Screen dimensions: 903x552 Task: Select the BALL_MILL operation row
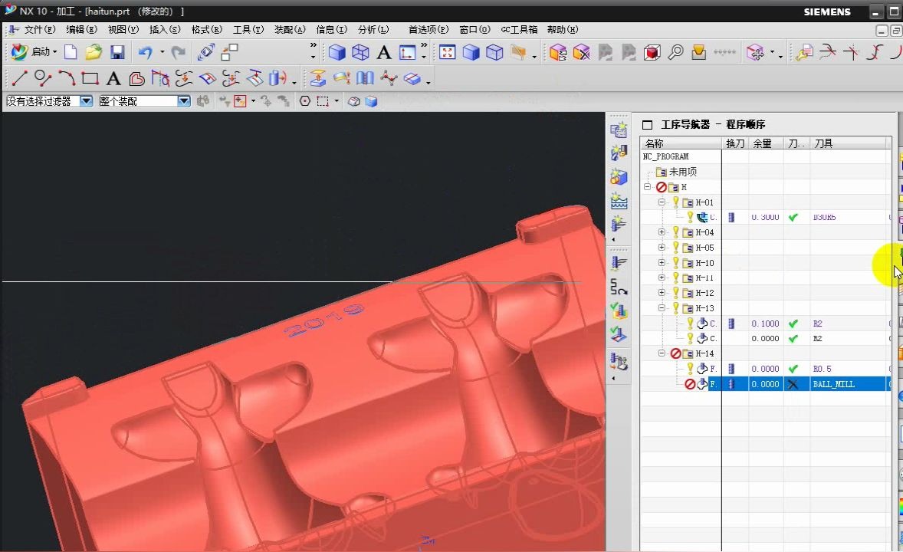[833, 384]
